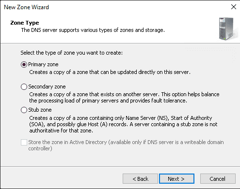Click the DNS server supports zones subtitle
240x189 pixels.
(x=93, y=30)
